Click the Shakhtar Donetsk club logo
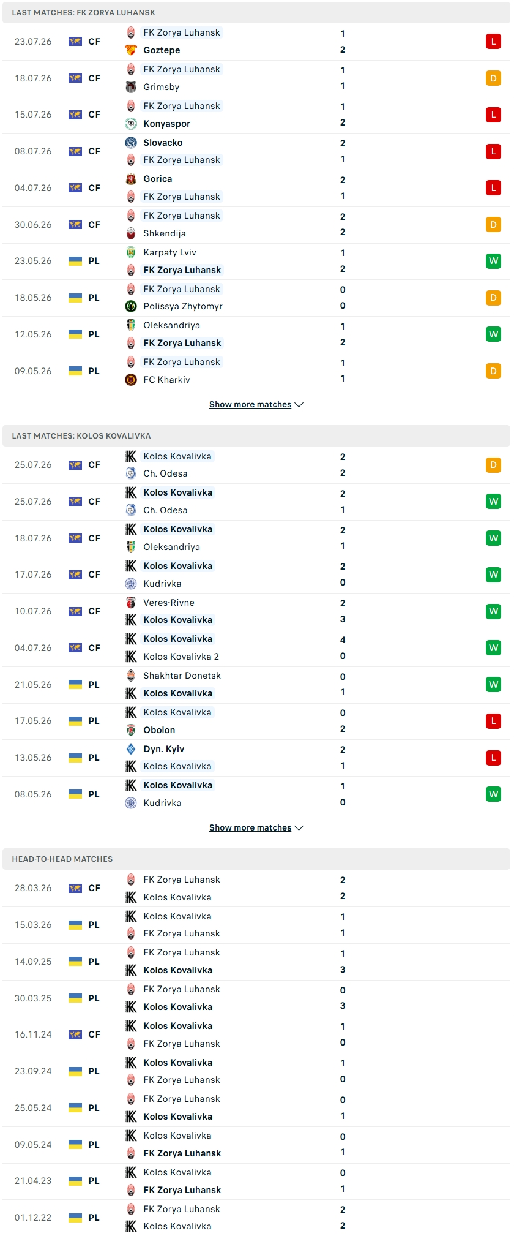Image resolution: width=514 pixels, height=1236 pixels. 131,676
